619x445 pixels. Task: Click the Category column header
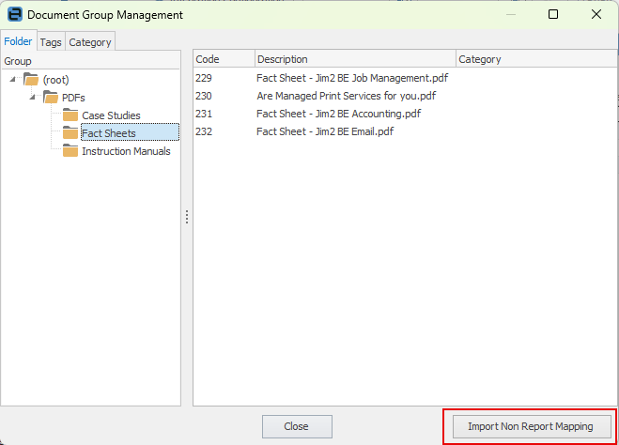(x=536, y=59)
